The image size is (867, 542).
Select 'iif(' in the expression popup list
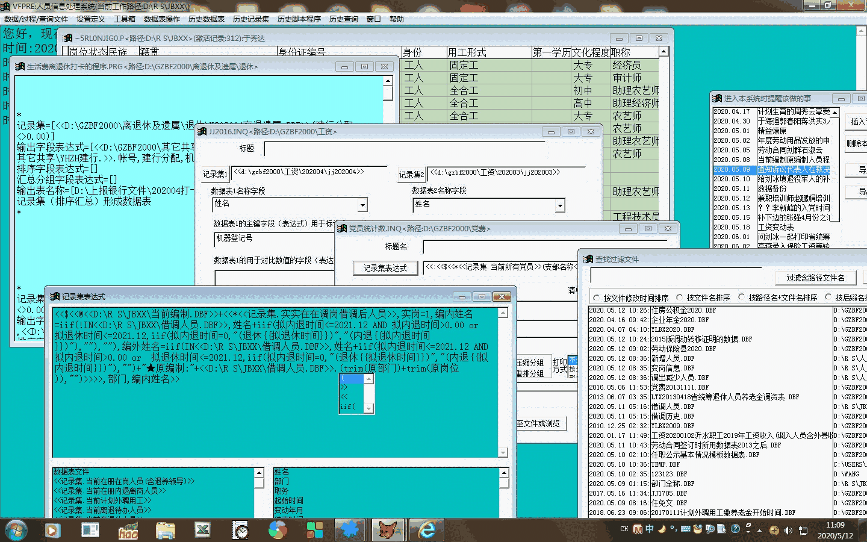pos(347,406)
